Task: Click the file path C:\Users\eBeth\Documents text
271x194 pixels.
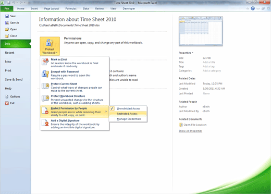Action: [x=69, y=26]
